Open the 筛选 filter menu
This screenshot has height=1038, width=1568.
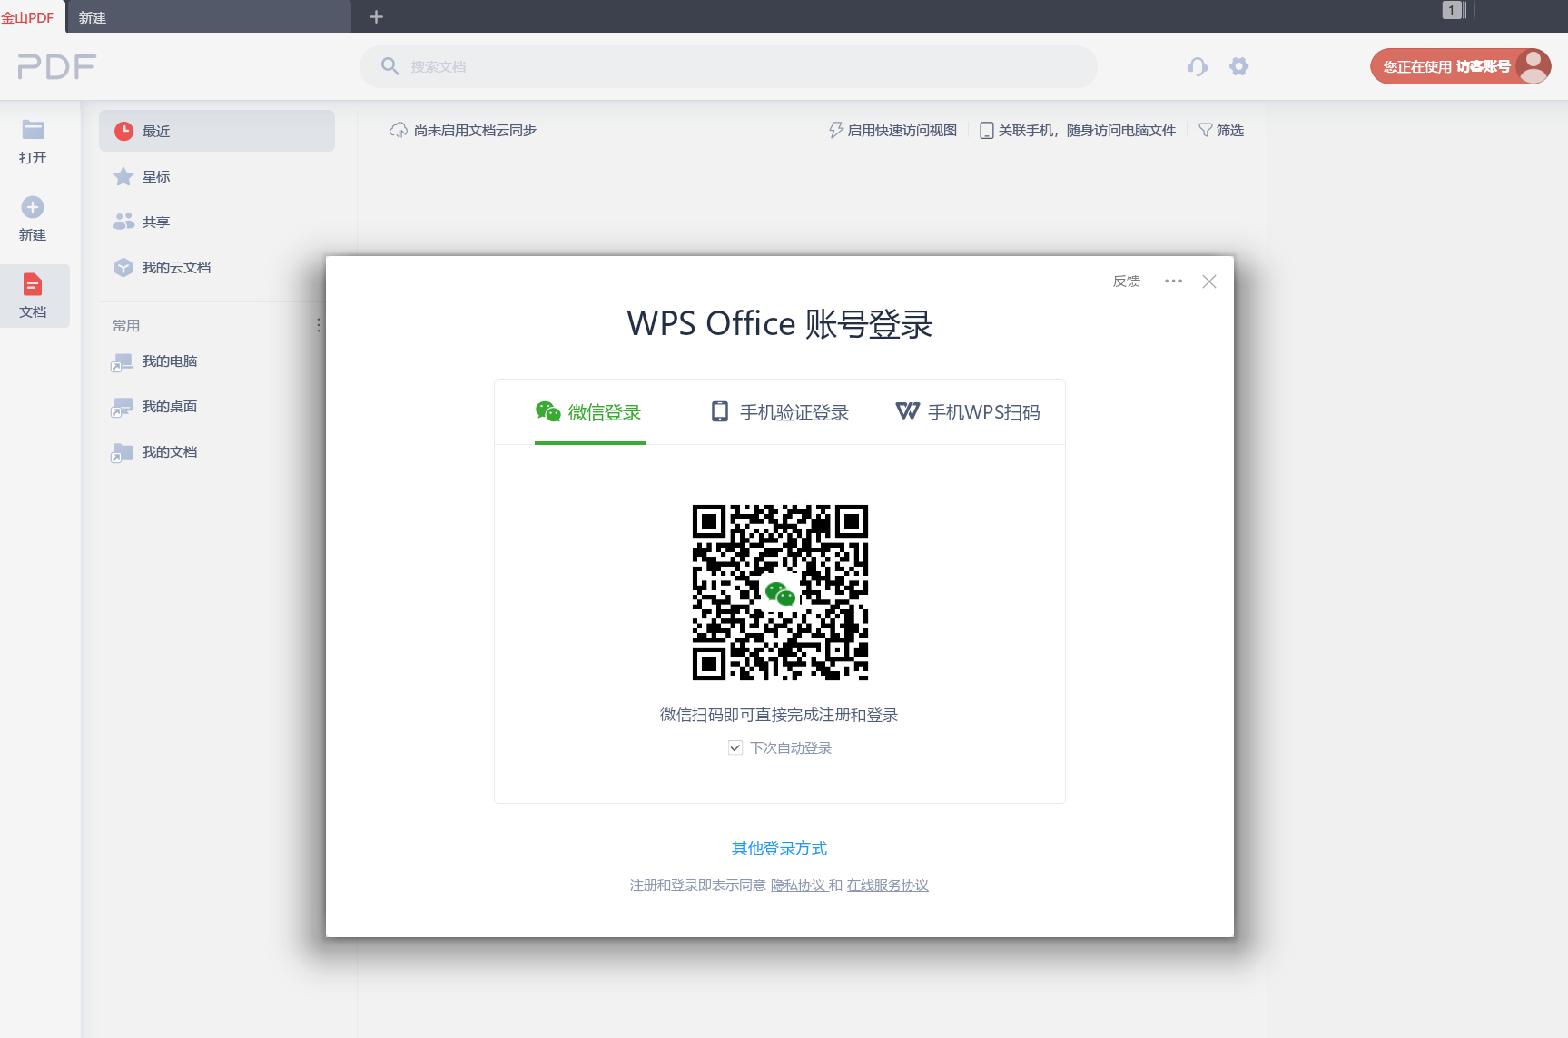pos(1221,131)
